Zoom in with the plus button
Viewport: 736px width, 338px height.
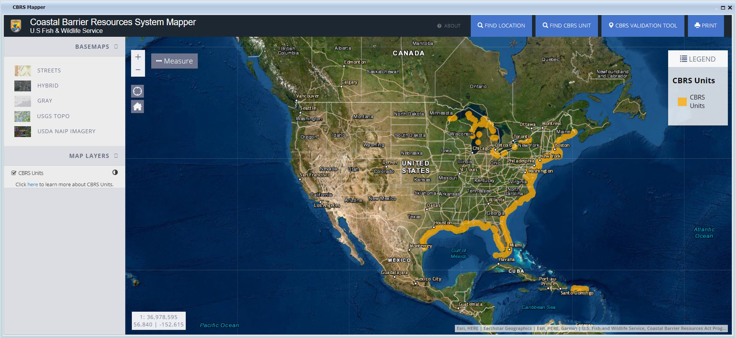click(x=138, y=57)
